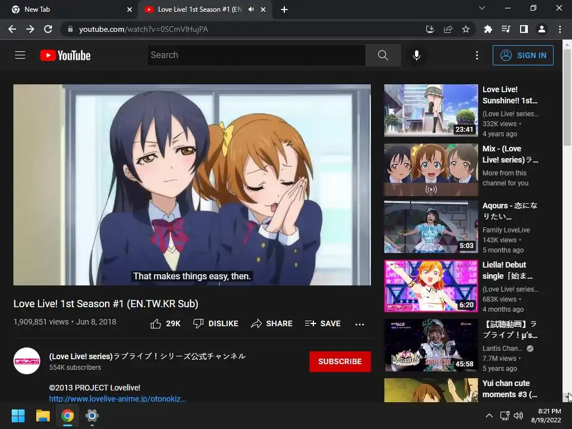
Task: Like the video with thumbs up
Action: click(x=165, y=323)
